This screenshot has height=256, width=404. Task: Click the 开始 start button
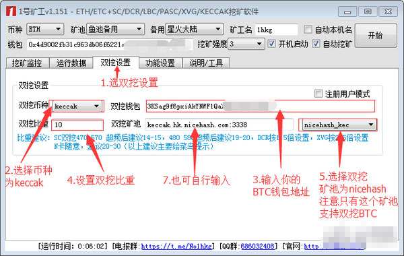point(376,36)
